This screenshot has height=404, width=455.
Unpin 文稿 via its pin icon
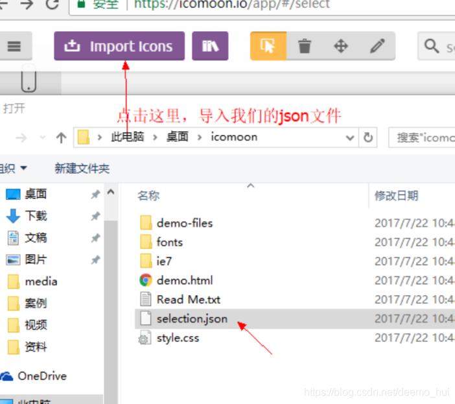[95, 238]
